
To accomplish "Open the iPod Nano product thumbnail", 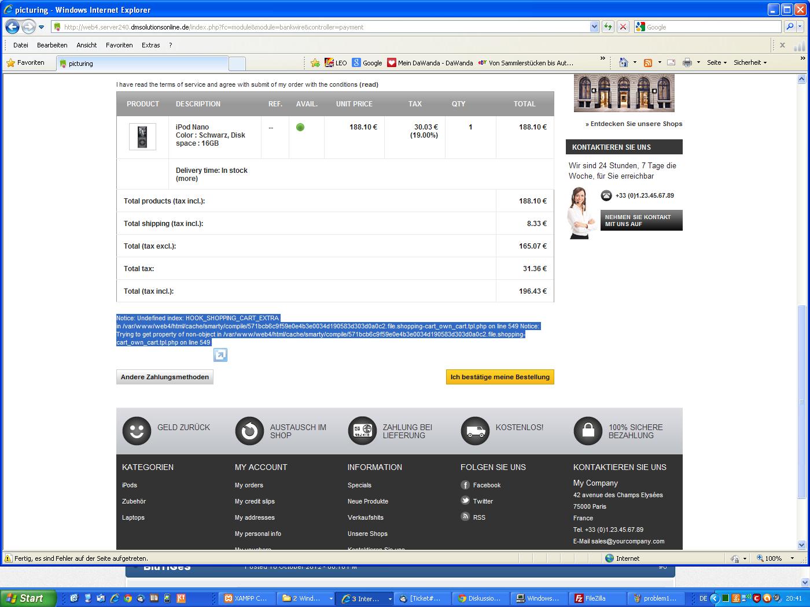I will click(x=142, y=137).
